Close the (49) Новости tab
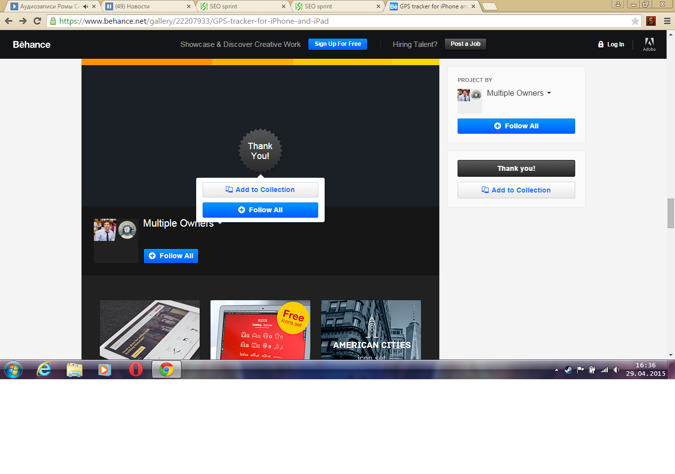Image resolution: width=675 pixels, height=474 pixels. 189,6
